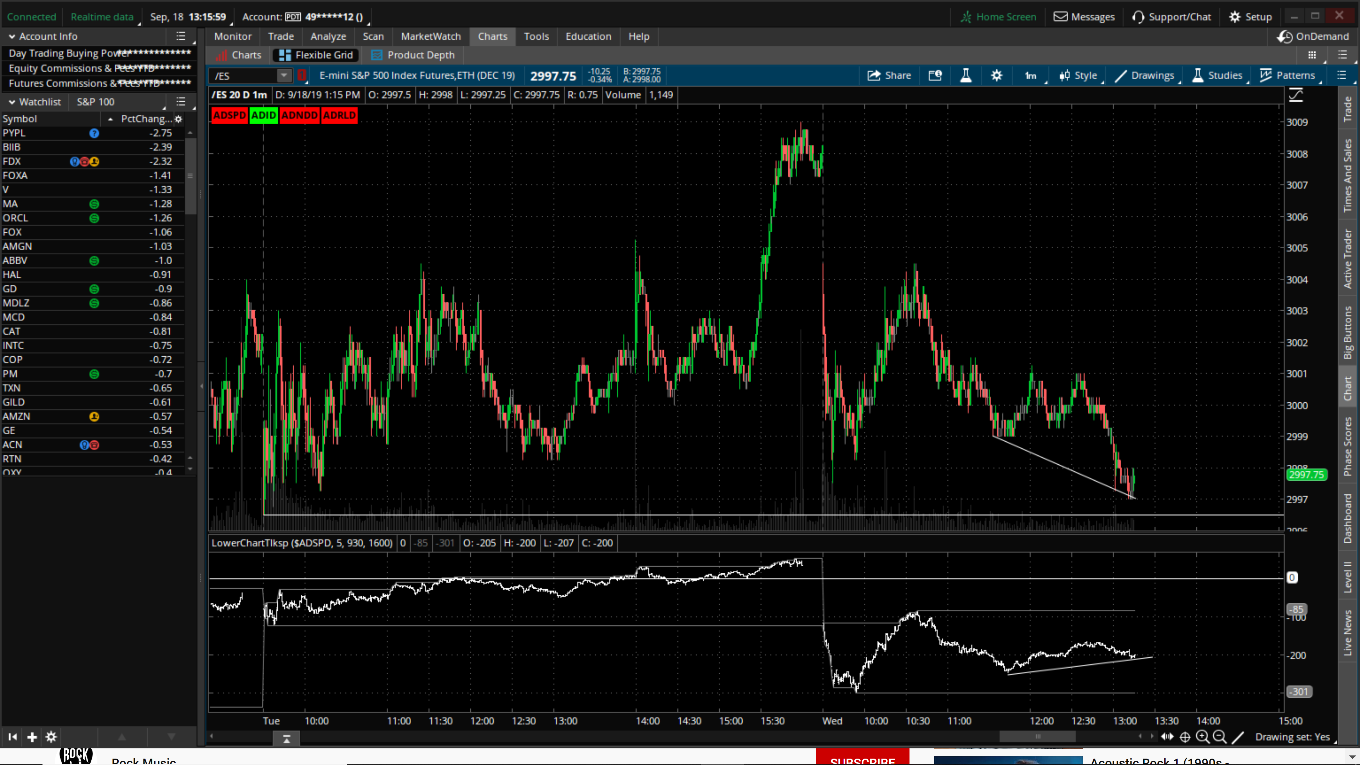Click the Edit Studies flask icon
Image resolution: width=1360 pixels, height=765 pixels.
(965, 75)
